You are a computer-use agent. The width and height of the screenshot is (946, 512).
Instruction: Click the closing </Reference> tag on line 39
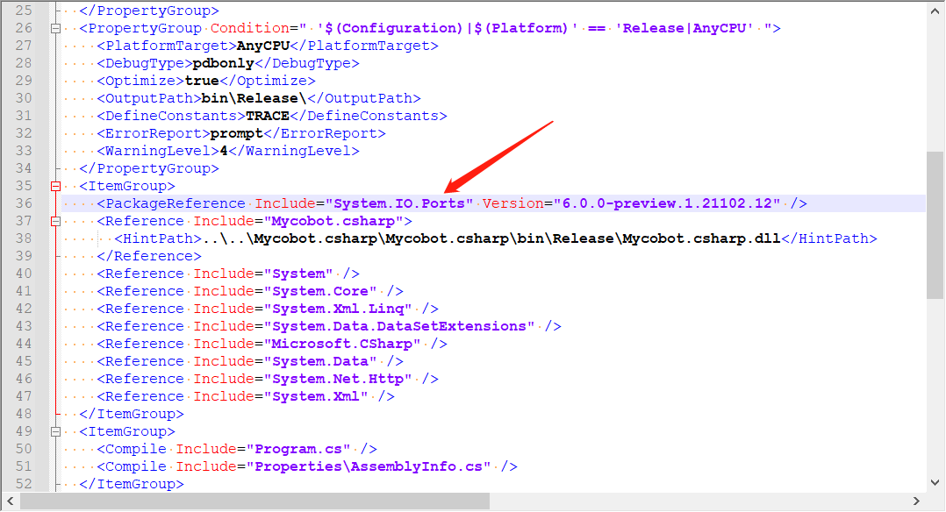(x=149, y=256)
